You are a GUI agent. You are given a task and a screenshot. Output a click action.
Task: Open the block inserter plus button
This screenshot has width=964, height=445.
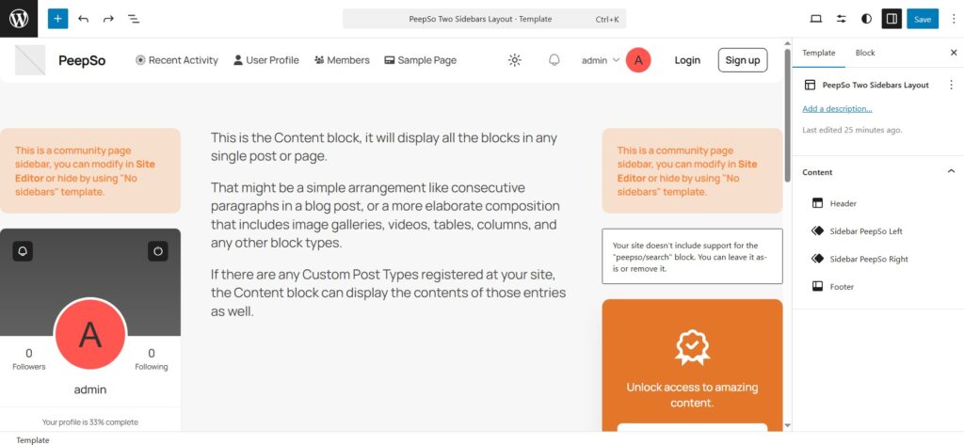tap(58, 19)
